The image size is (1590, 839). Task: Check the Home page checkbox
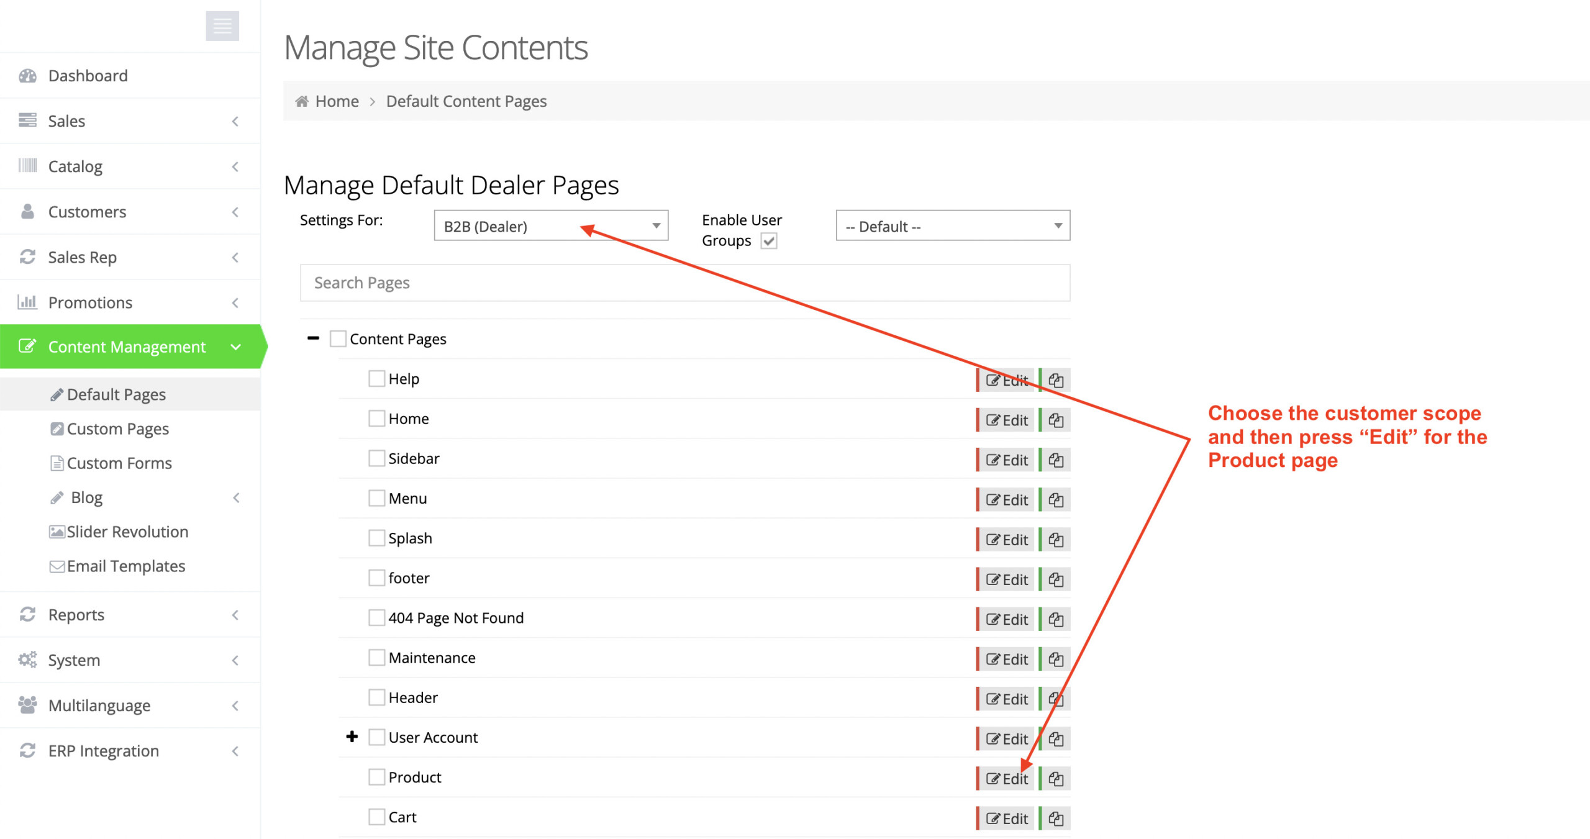(376, 418)
